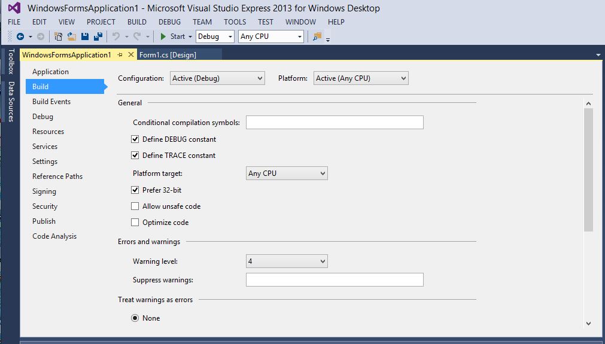Image resolution: width=605 pixels, height=344 pixels.
Task: Open the WINDOW menu
Action: tap(301, 22)
